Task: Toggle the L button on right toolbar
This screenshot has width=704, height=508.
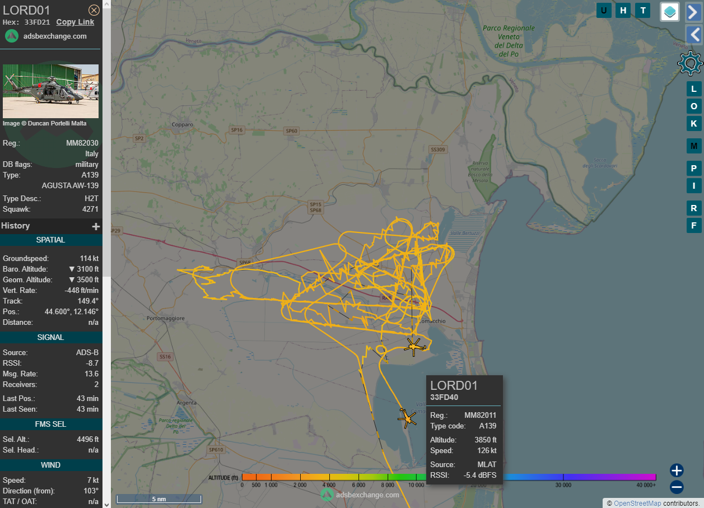Action: click(694, 89)
